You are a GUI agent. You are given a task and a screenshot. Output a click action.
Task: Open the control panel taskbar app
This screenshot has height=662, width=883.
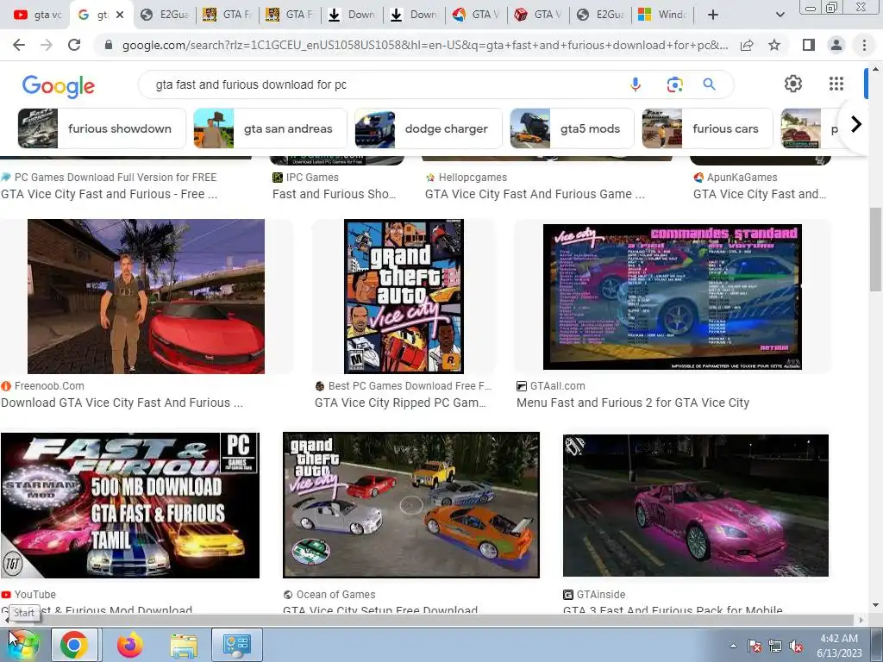coord(236,644)
